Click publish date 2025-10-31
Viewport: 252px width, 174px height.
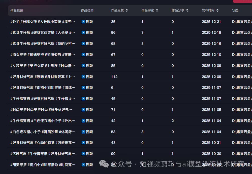click(211, 143)
